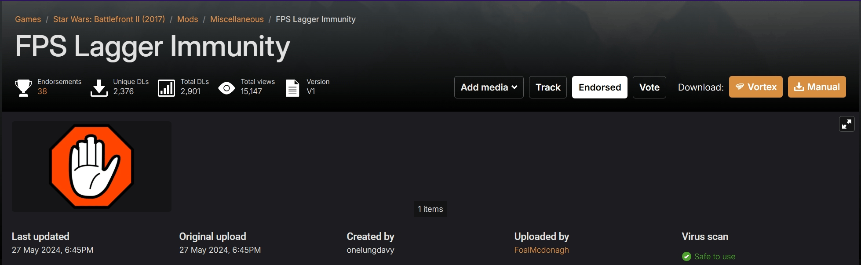Click the Unique DLs download arrow icon
Image resolution: width=861 pixels, height=265 pixels.
tap(99, 88)
